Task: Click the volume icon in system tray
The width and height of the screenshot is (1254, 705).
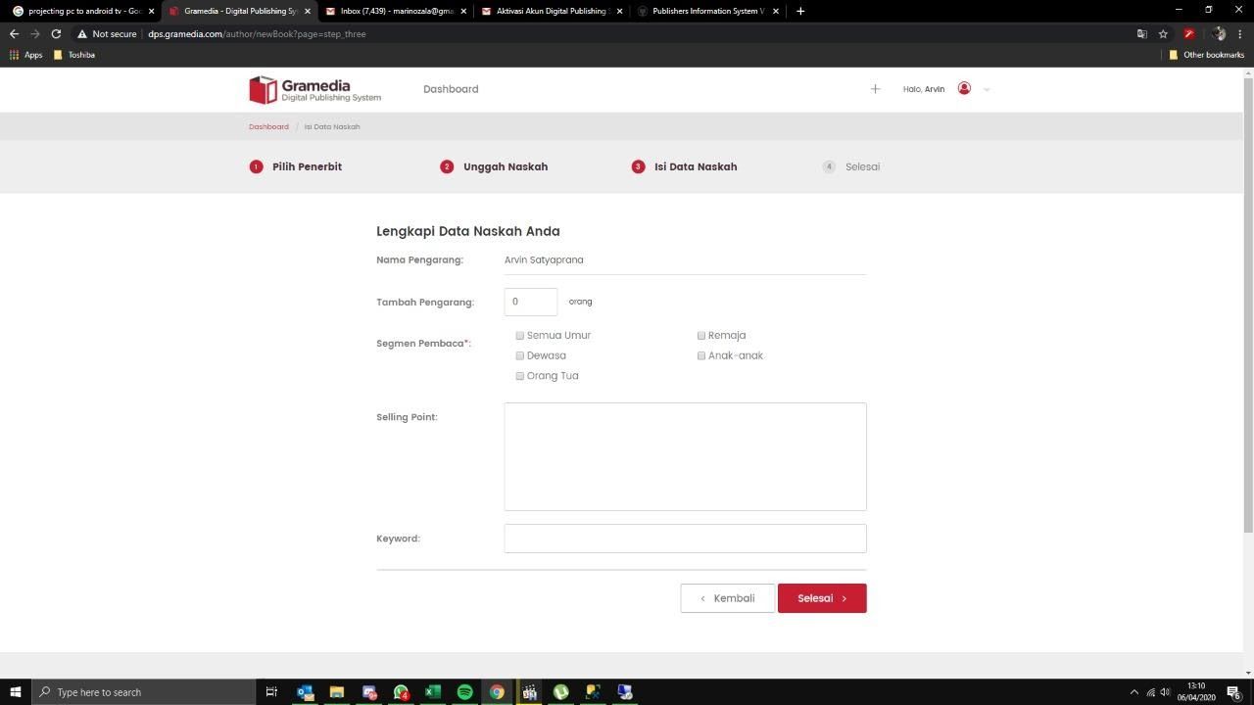Action: coord(1166,692)
